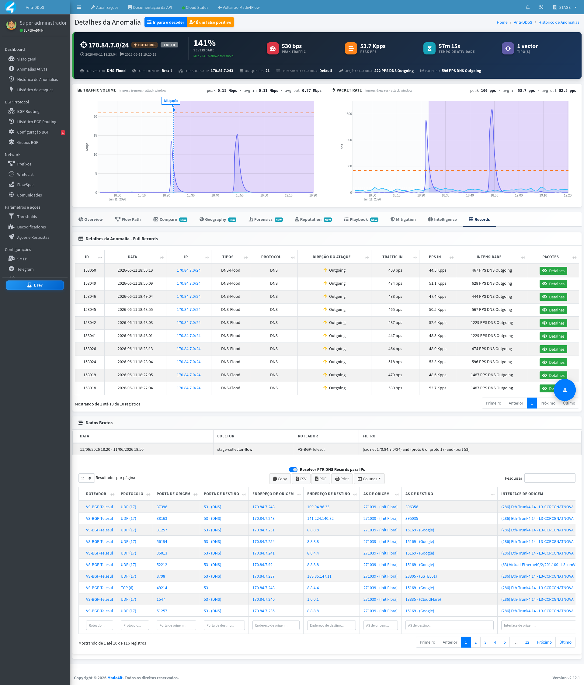Sort records by TRAFFIC IN

pyautogui.click(x=395, y=257)
